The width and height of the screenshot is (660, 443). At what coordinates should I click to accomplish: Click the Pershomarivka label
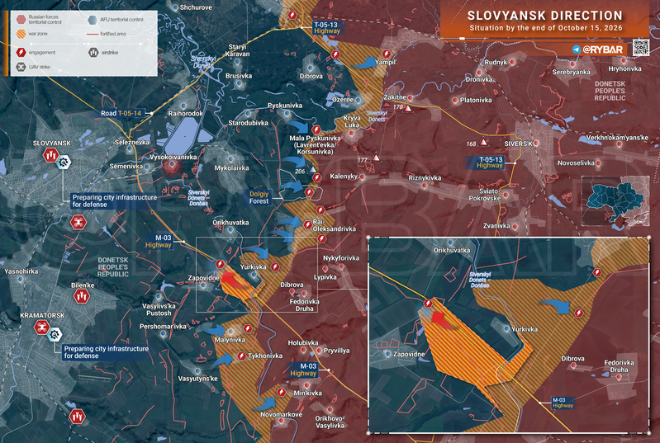point(163,327)
